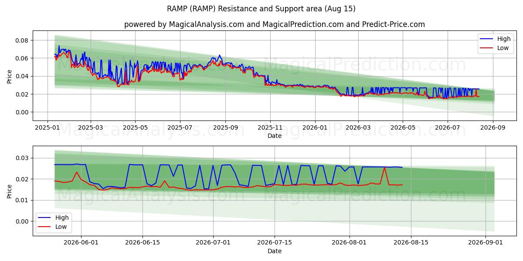The height and width of the screenshot is (261, 523).
Task: Click the '2025-07' date tick label
Action: click(x=180, y=128)
